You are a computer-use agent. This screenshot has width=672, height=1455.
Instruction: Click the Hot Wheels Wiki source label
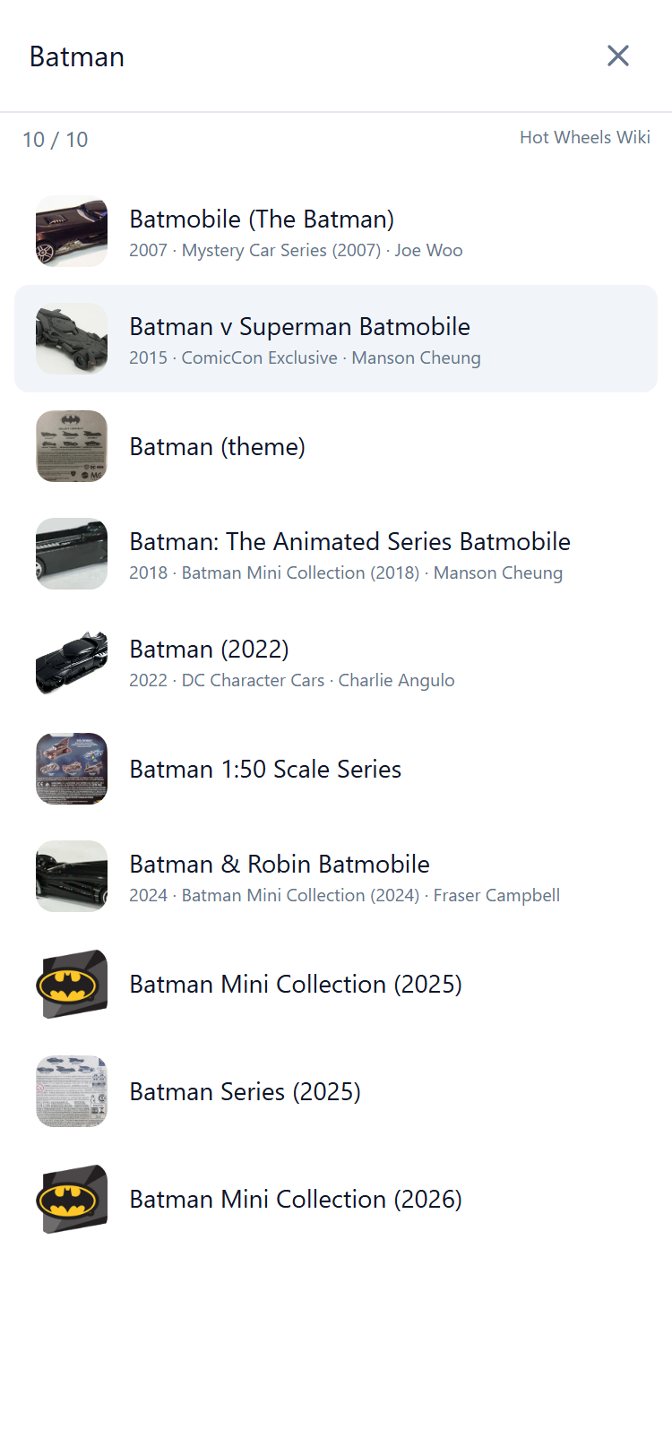(584, 137)
